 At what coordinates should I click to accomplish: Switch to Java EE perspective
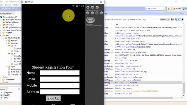177,9
